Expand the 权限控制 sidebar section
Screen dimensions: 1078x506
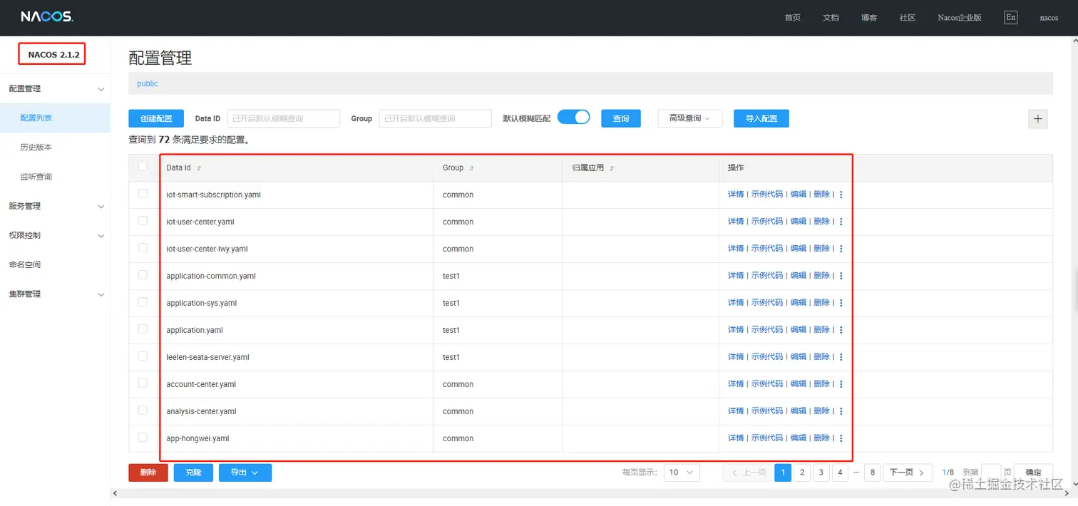[55, 235]
